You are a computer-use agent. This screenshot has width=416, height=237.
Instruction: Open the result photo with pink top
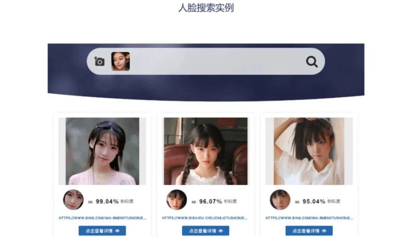102,151
